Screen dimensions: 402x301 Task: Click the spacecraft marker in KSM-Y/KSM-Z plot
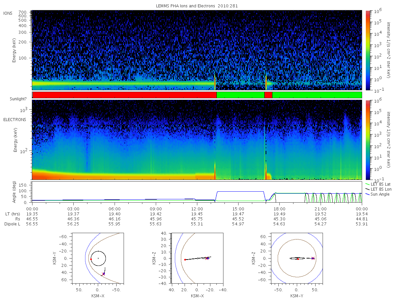point(313,258)
